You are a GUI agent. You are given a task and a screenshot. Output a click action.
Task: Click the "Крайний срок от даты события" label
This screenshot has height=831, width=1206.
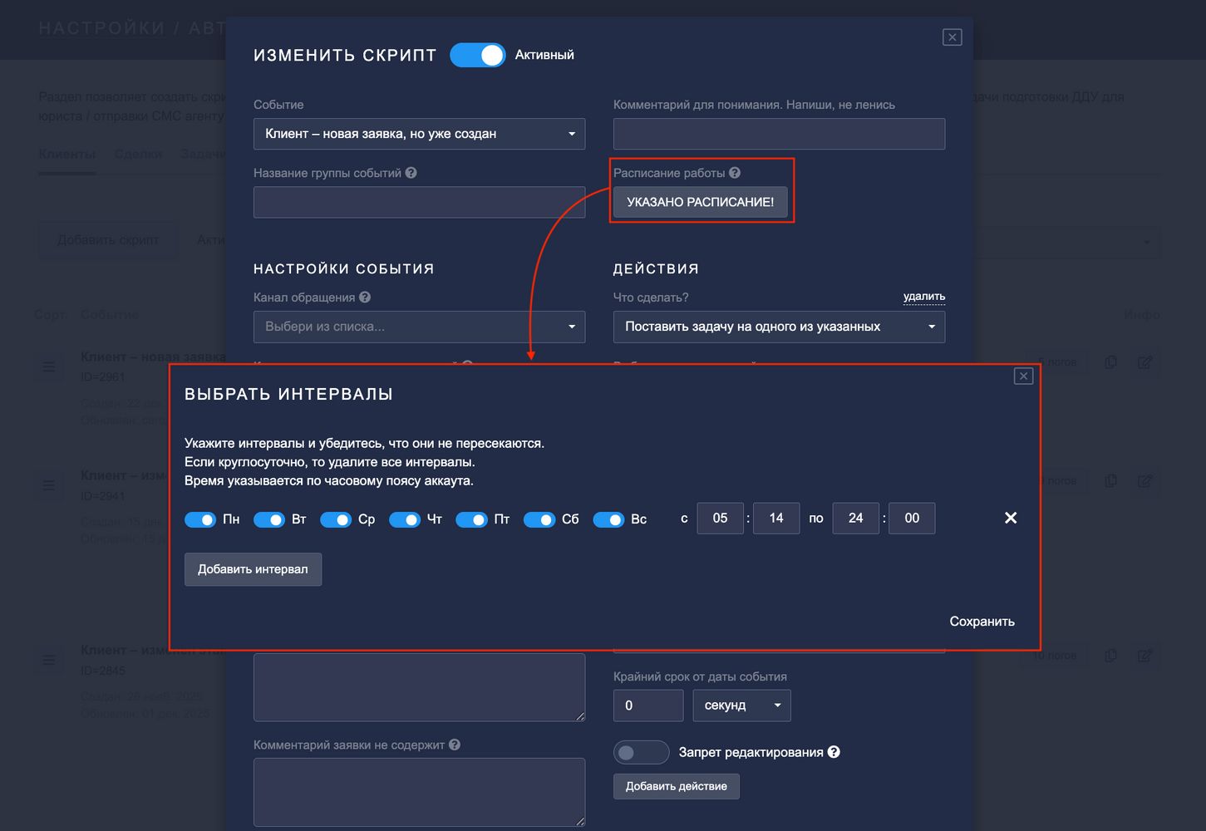tap(700, 676)
